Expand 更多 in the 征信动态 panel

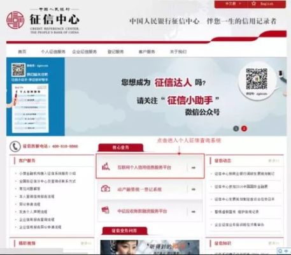[x=274, y=161]
